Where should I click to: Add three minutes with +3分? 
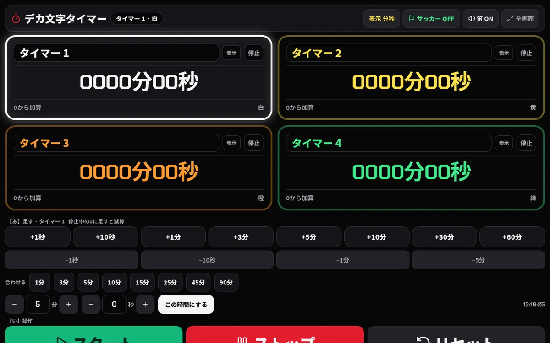coord(241,237)
